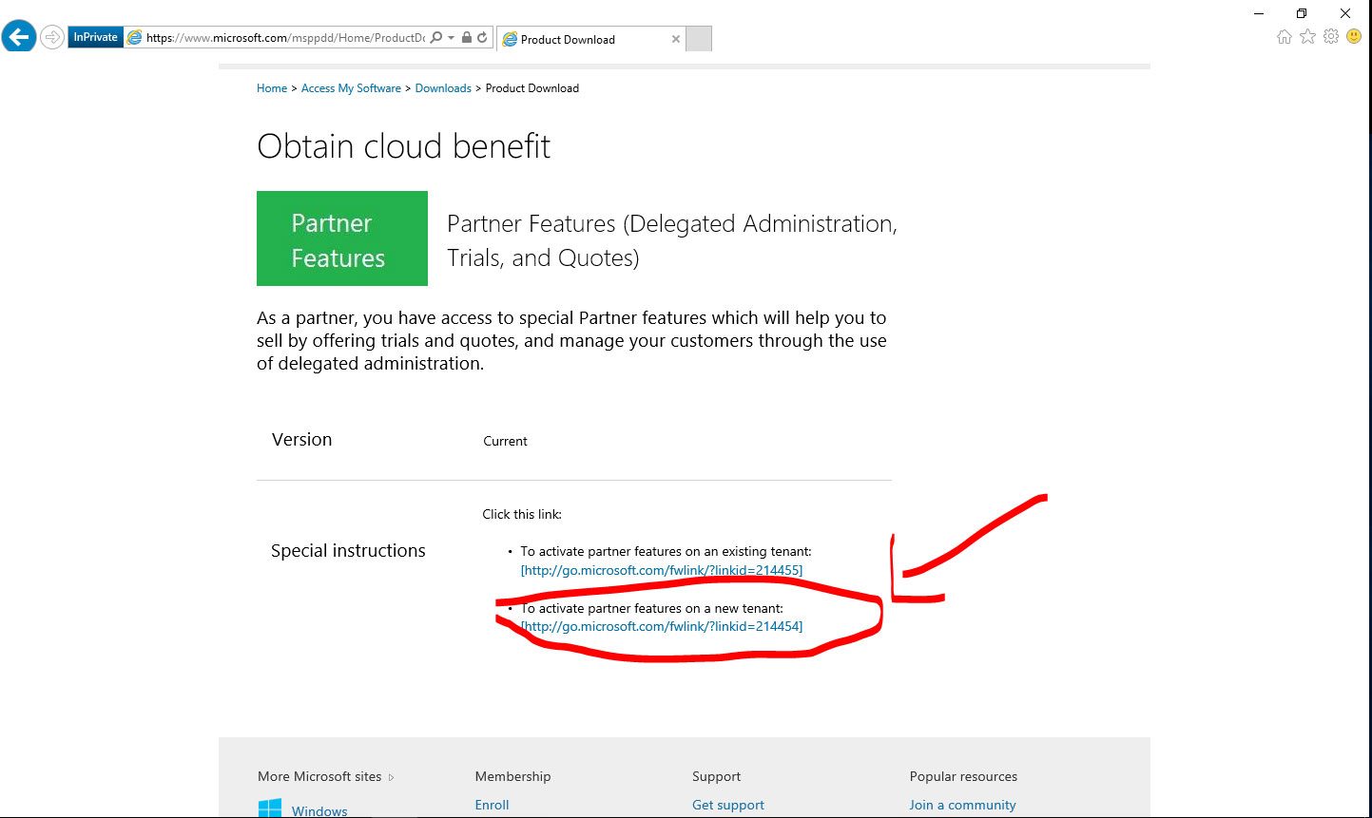Refresh the page using the reload icon
The width and height of the screenshot is (1372, 818).
pos(482,38)
